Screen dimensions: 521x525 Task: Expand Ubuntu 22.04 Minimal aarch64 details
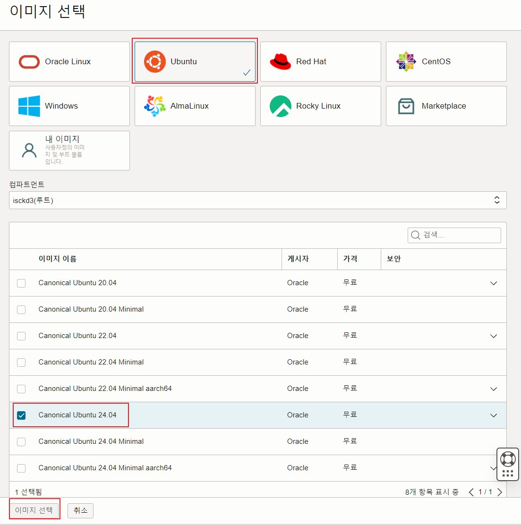[494, 389]
